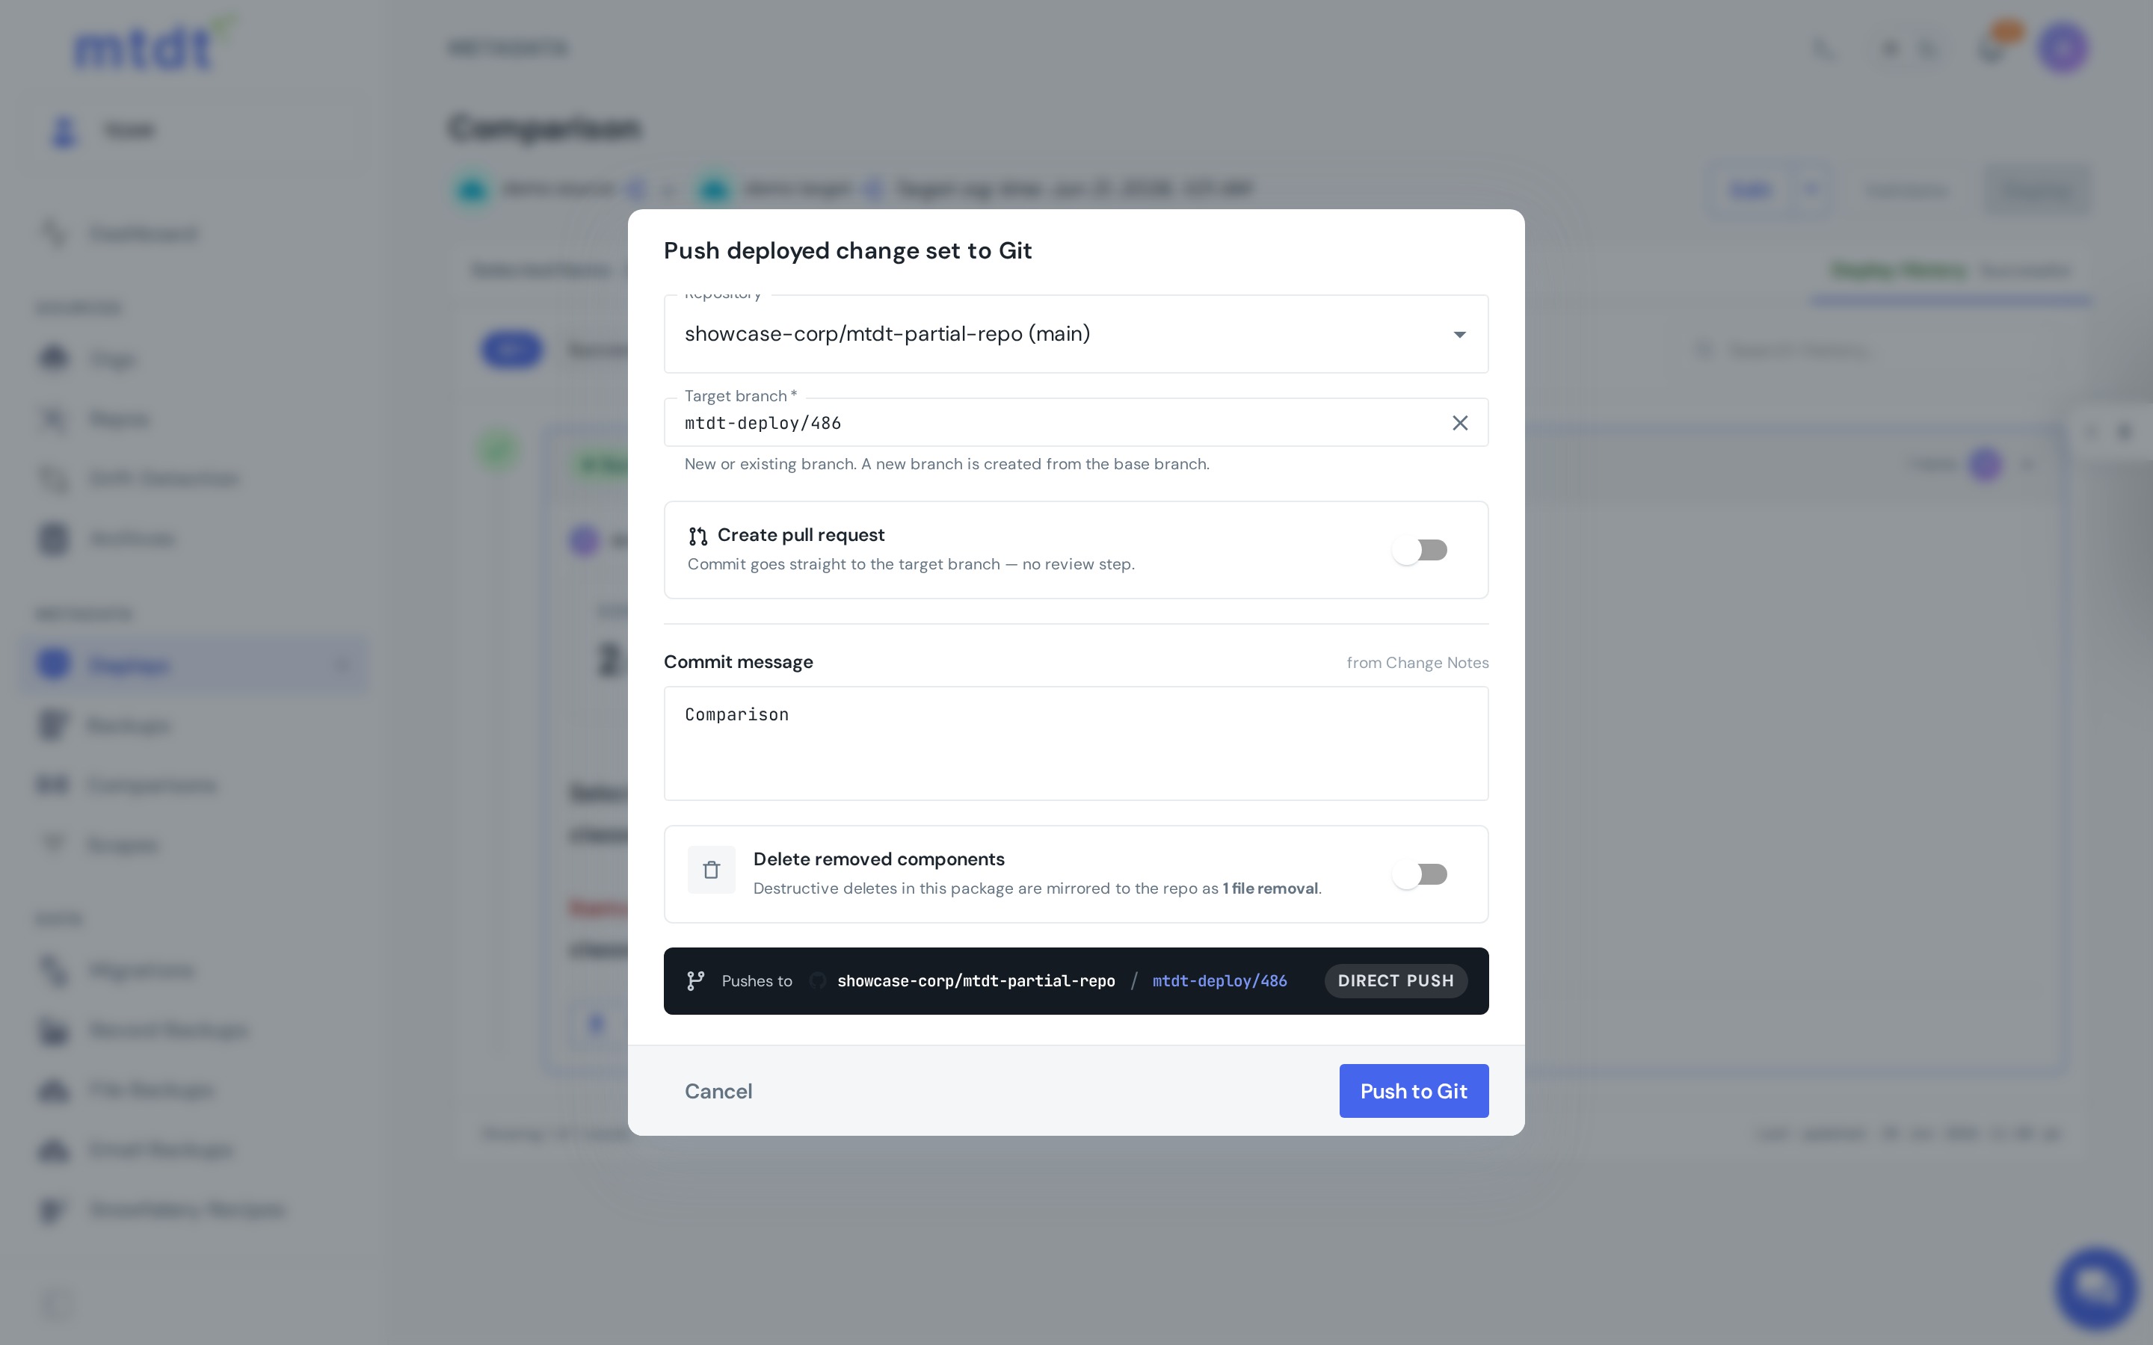Click the pull request icon beside Create pull request

(697, 536)
